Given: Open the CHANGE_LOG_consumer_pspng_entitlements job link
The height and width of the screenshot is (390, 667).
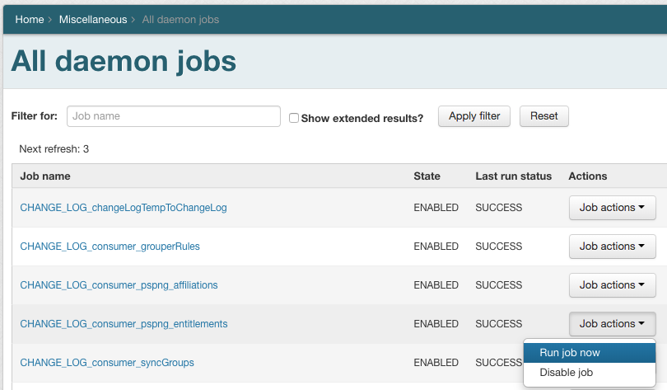Looking at the screenshot, I should 124,324.
